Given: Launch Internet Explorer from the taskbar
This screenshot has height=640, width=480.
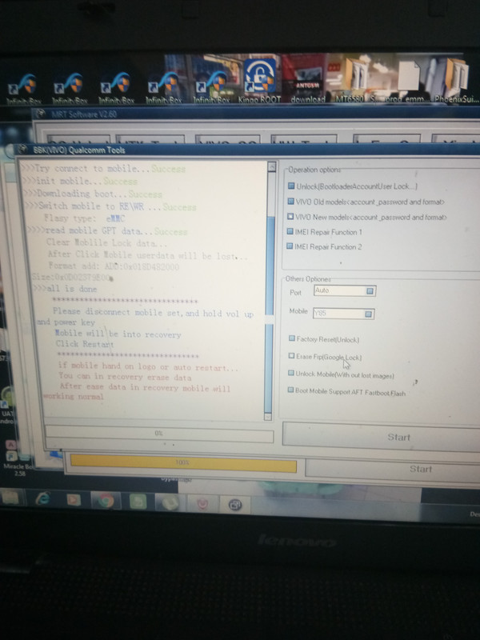Looking at the screenshot, I should 43,498.
